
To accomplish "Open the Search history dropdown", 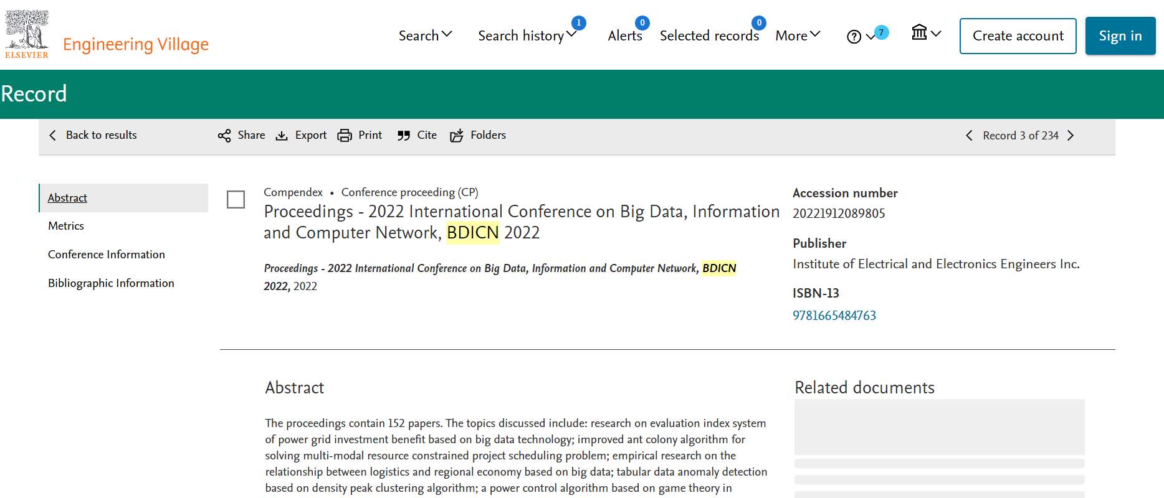I will 527,35.
